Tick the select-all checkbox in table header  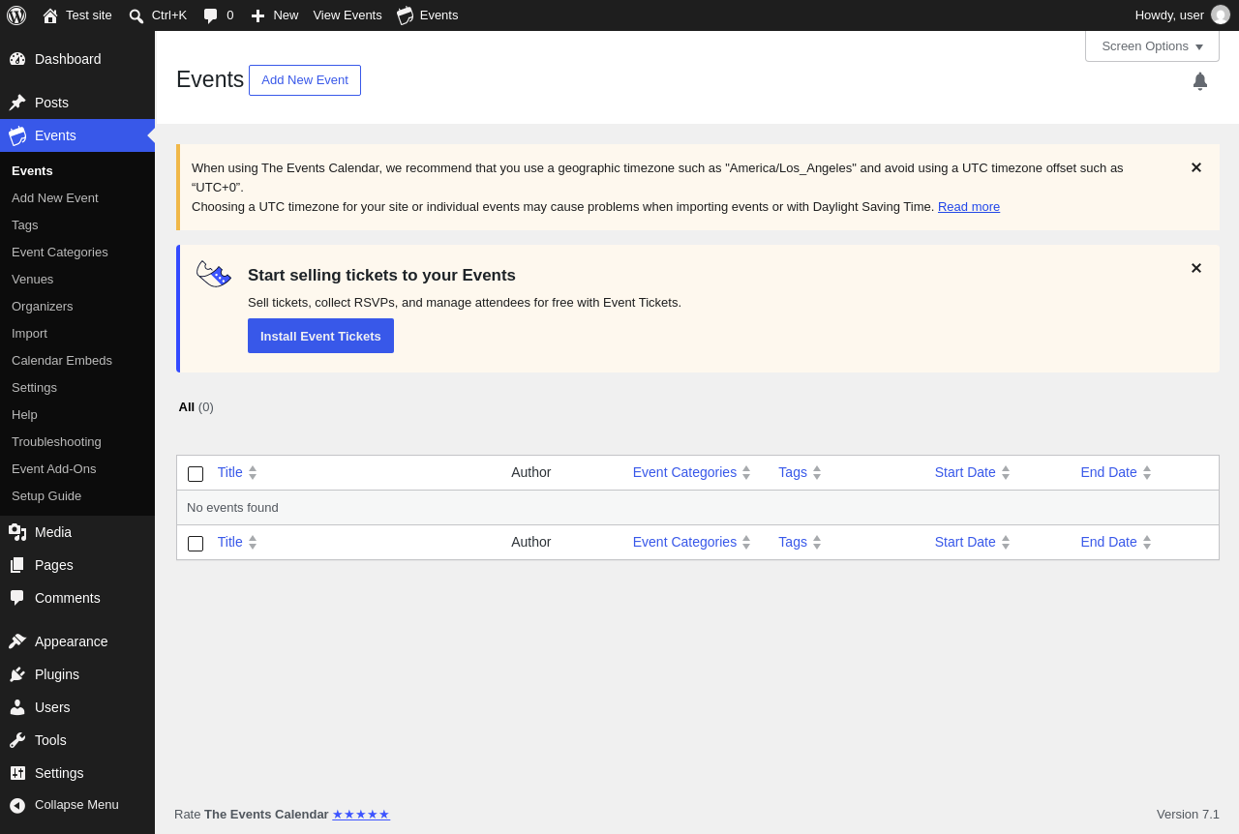[196, 474]
